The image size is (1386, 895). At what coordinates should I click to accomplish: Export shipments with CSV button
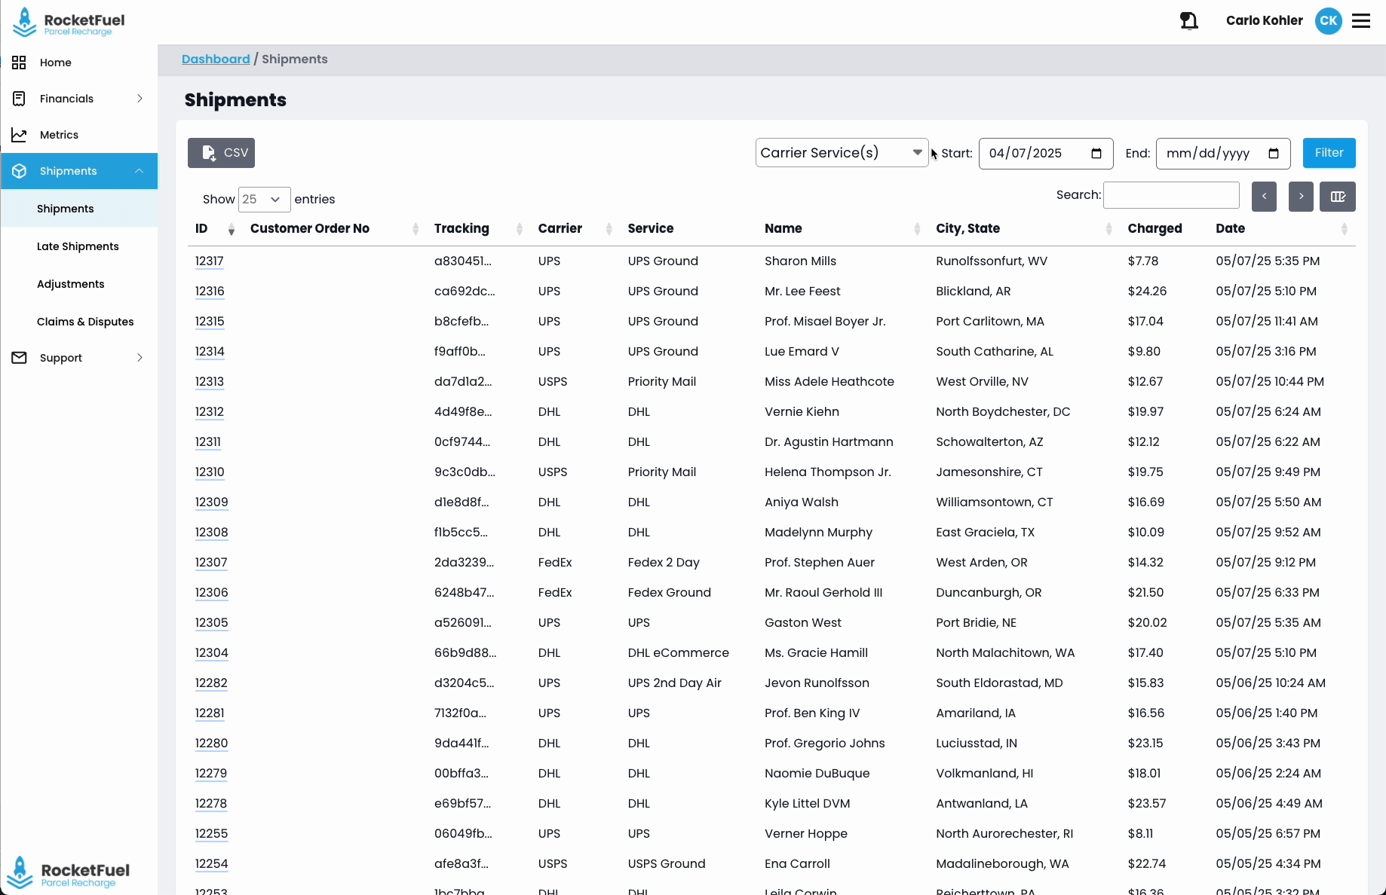tap(221, 153)
